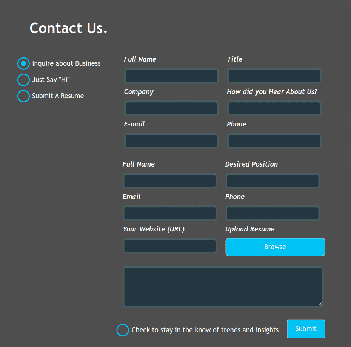Choose the "Just Say Hi" option

[23, 80]
